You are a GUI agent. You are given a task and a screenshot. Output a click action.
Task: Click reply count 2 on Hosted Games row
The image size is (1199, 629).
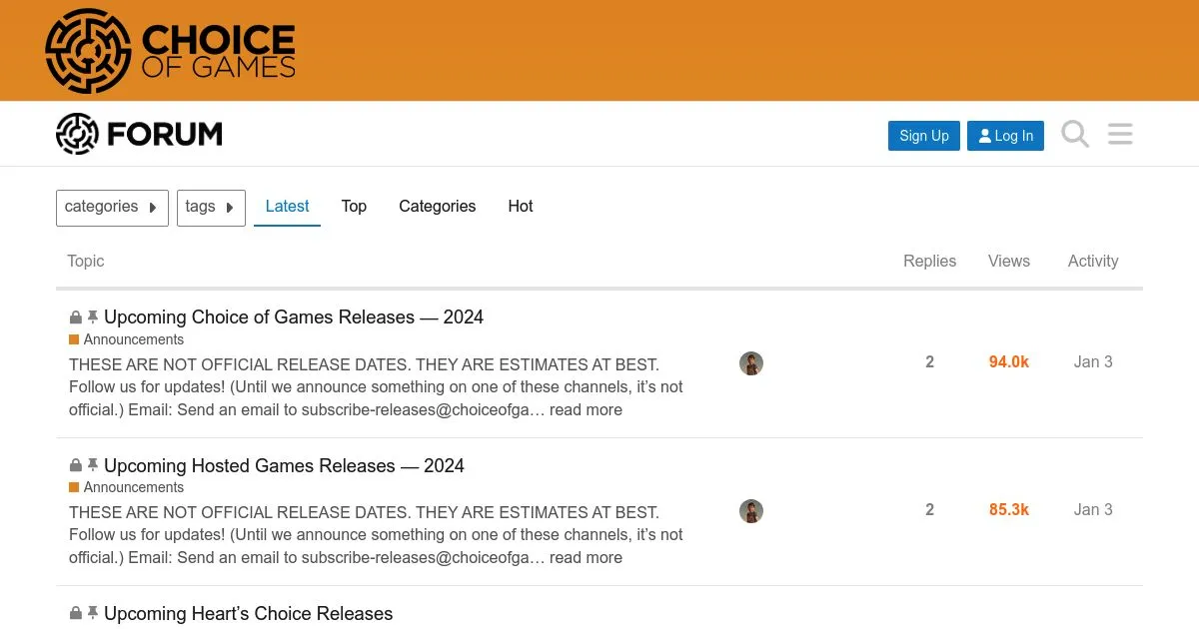point(929,510)
